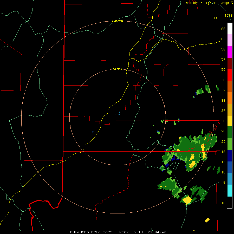Screen dimensions: 234x234
Task: Click the yellow diamond-shaped echo top cell
Action: point(187,200)
